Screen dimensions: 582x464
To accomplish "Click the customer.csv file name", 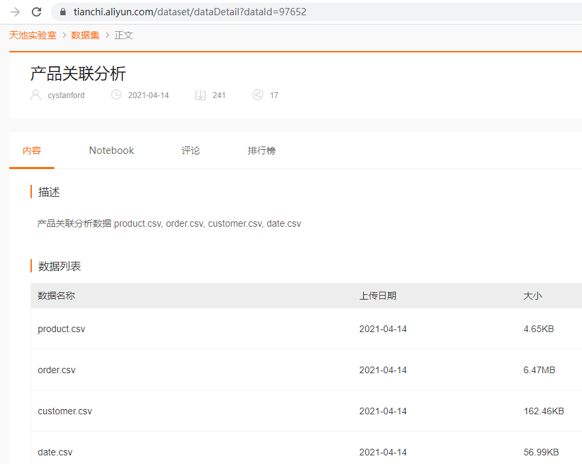I will click(64, 411).
